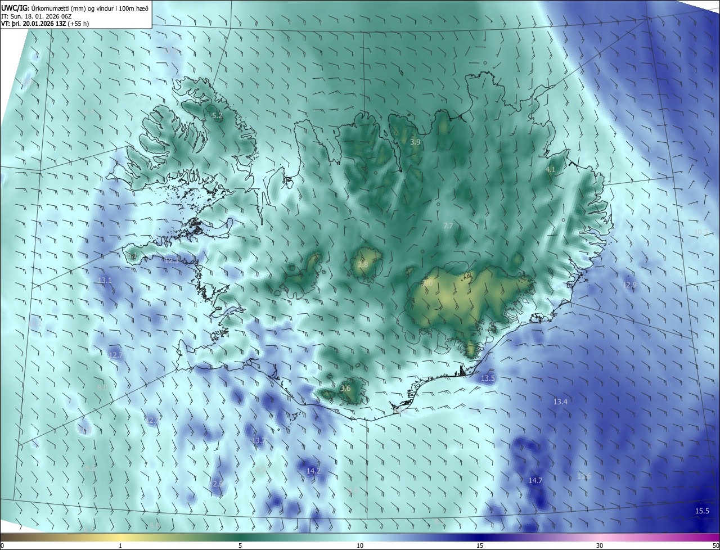Click the 3.6 value on the south-coast glacier

tap(345, 389)
